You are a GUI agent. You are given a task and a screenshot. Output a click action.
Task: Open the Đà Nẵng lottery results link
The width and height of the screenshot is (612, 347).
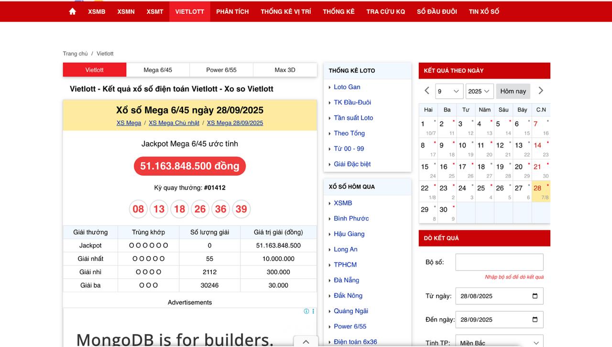click(347, 280)
